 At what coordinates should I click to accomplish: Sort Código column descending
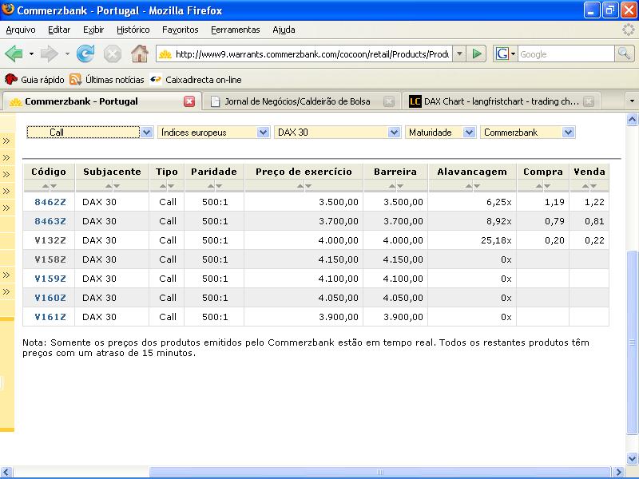click(x=54, y=186)
